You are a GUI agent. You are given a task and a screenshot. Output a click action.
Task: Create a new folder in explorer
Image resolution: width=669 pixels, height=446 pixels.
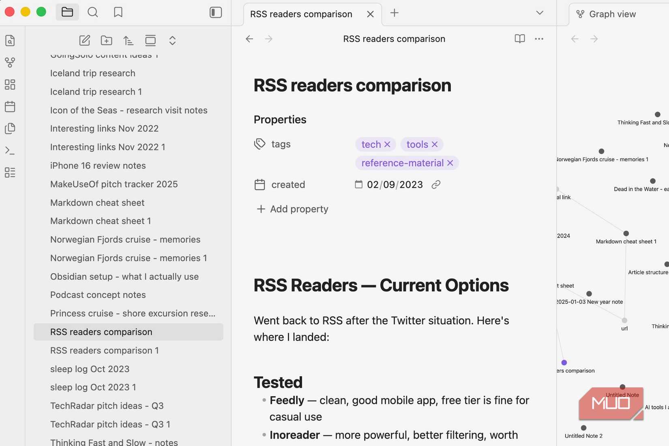[107, 41]
